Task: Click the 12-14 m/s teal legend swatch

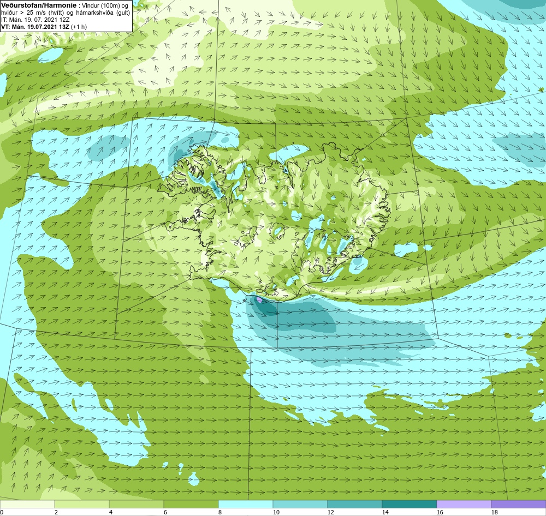Action: click(354, 505)
